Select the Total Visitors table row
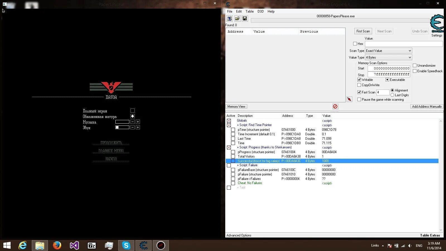 click(x=332, y=156)
